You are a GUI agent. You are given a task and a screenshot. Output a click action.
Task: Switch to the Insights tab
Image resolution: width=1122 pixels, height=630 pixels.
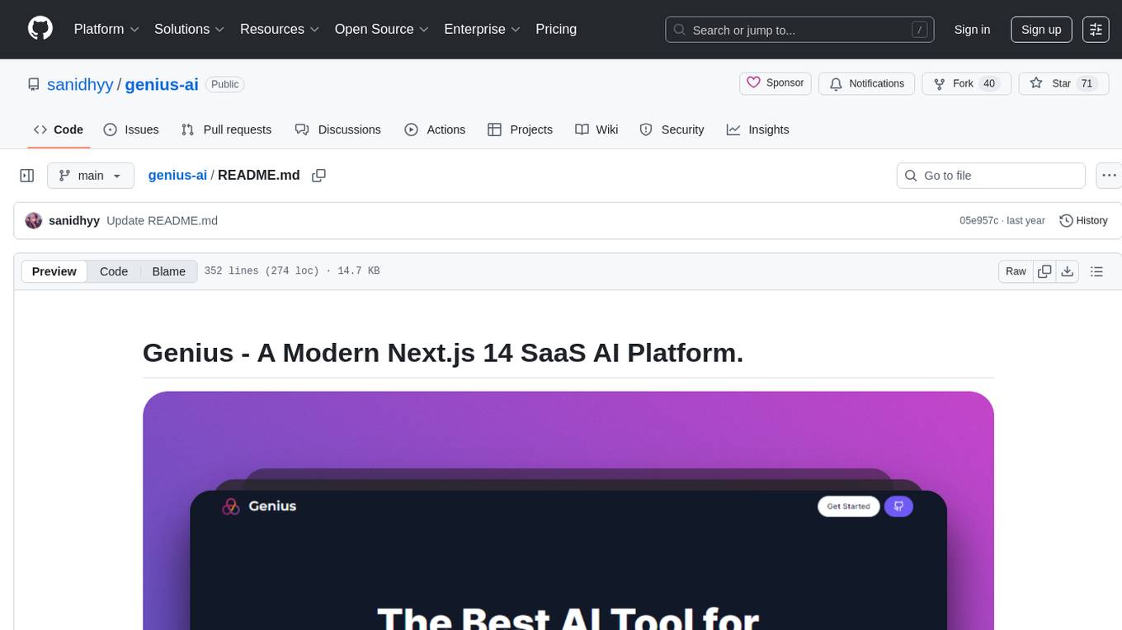pyautogui.click(x=757, y=129)
